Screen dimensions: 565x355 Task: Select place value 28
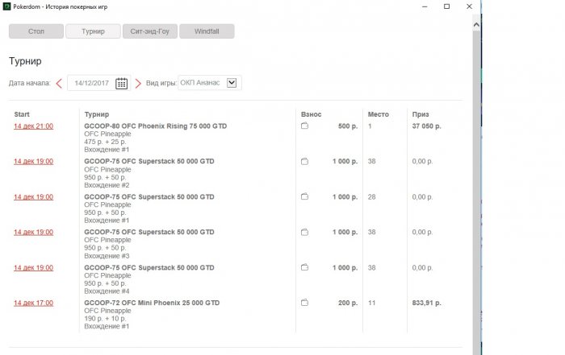pyautogui.click(x=371, y=197)
